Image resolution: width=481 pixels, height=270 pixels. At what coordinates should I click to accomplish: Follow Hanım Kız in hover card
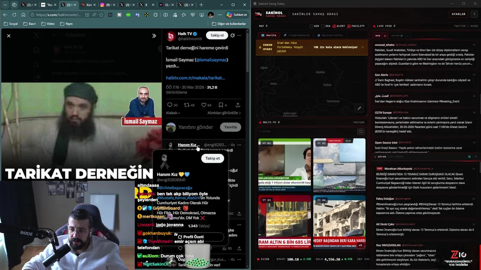[x=212, y=158]
